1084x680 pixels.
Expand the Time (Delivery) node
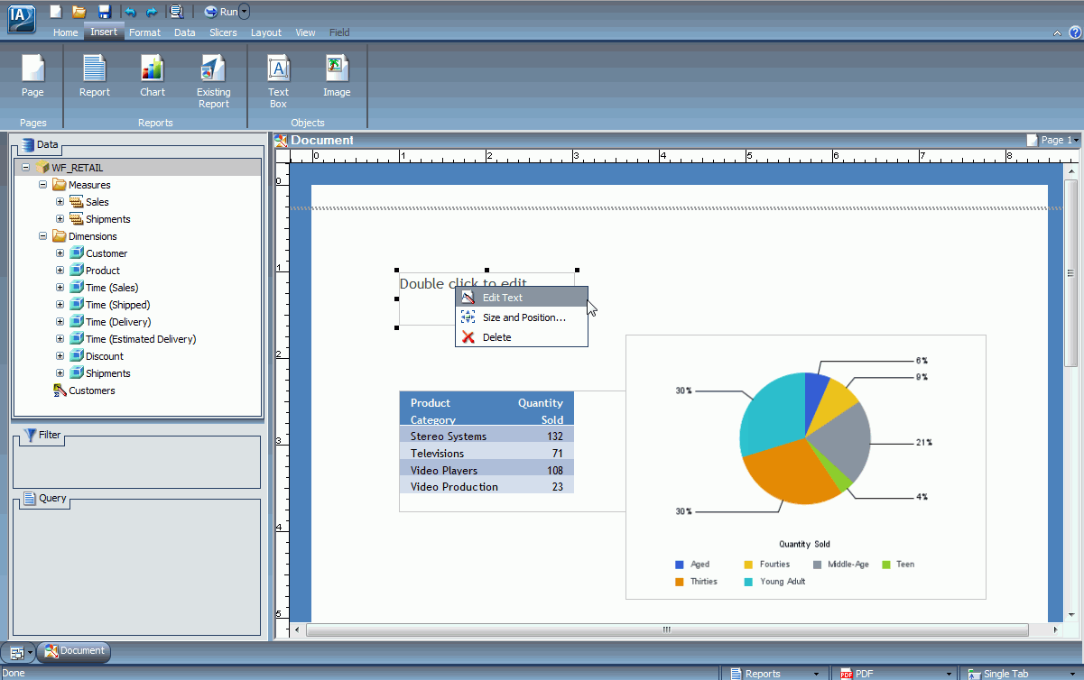60,322
